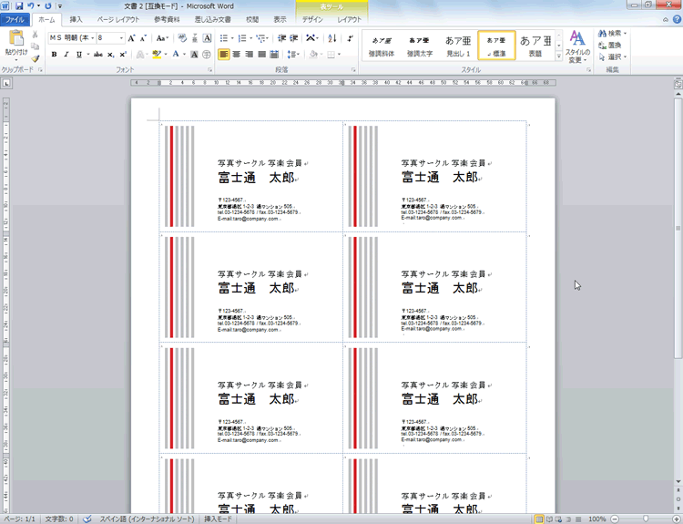Click the Increase Indent icon
Viewport: 683px width, 524px height.
294,38
